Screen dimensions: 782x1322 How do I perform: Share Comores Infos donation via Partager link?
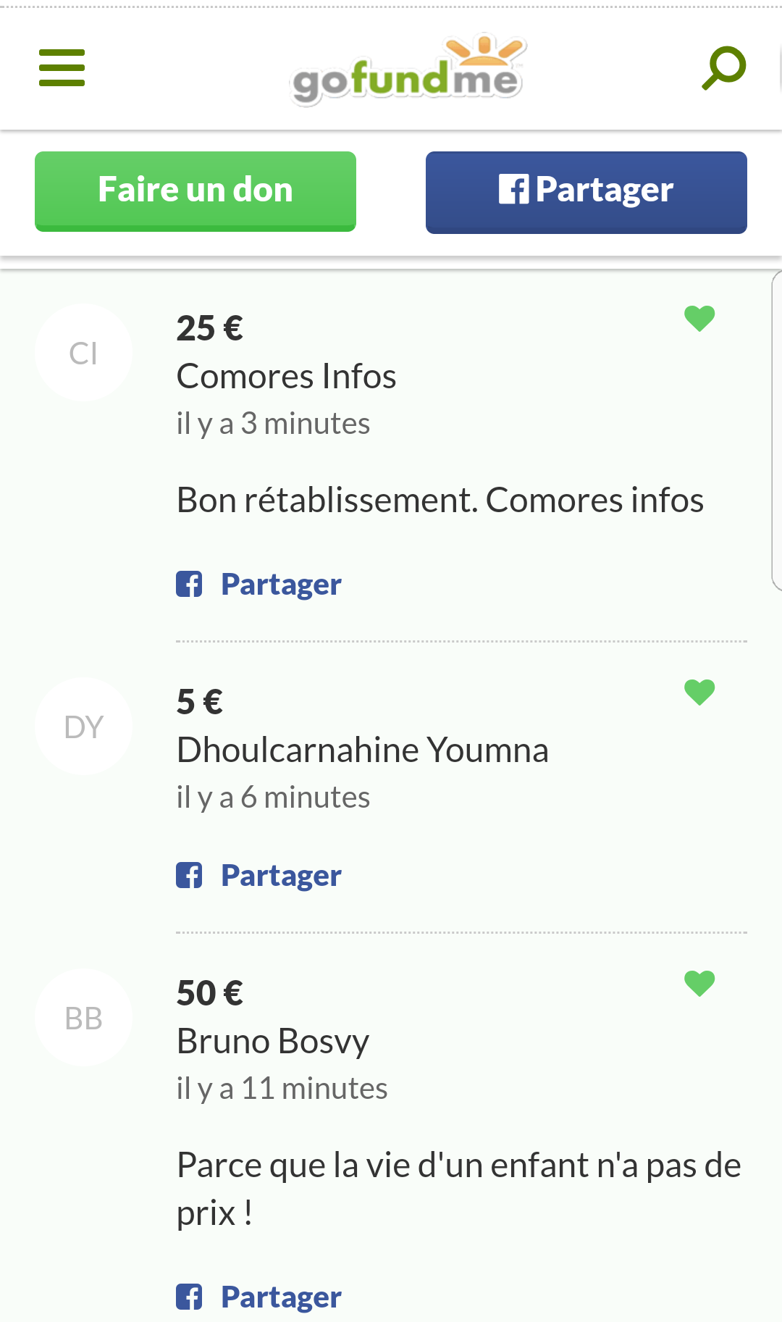281,585
